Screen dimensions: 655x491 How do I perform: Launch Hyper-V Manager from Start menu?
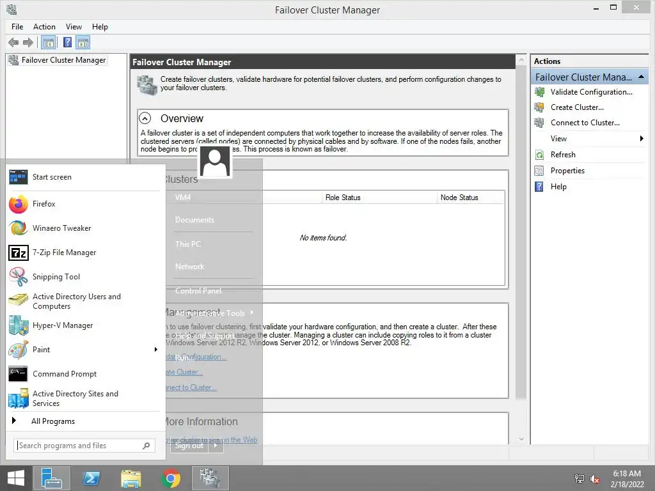pyautogui.click(x=84, y=325)
